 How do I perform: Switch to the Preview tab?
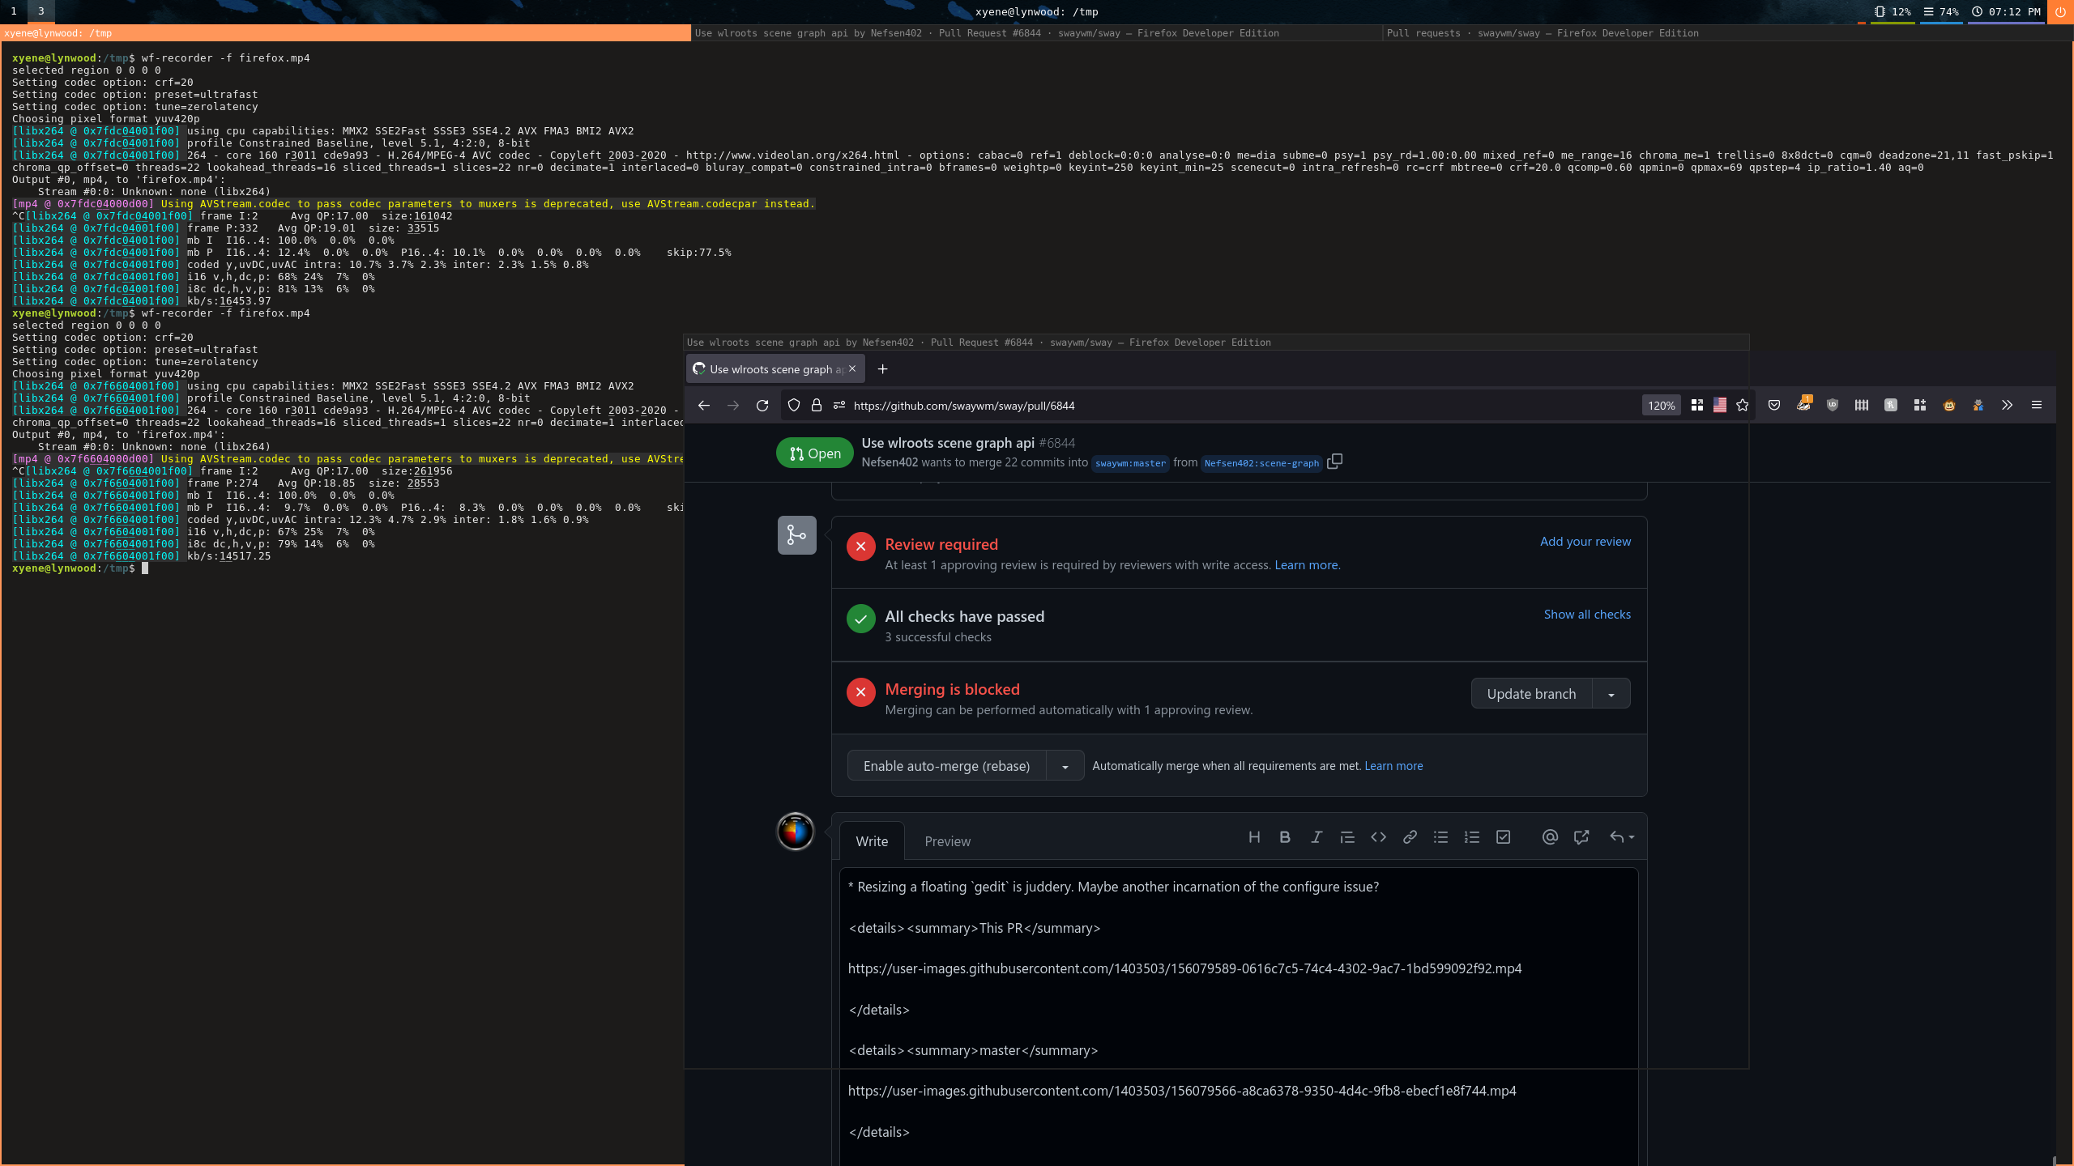[x=947, y=841]
